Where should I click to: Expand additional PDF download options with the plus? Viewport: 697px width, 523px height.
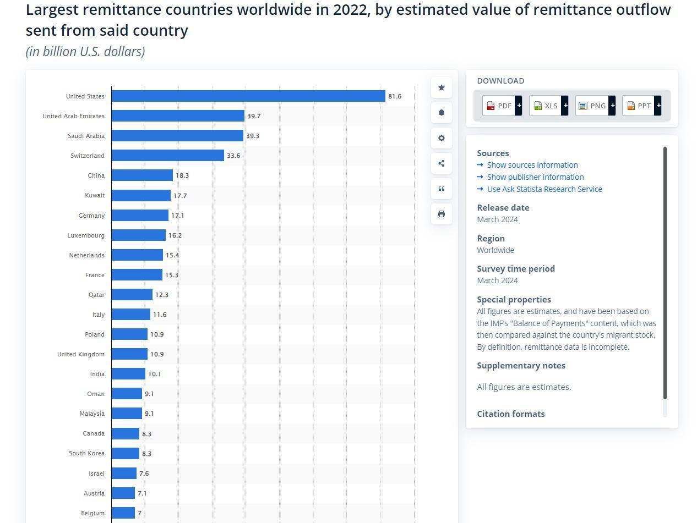point(518,105)
